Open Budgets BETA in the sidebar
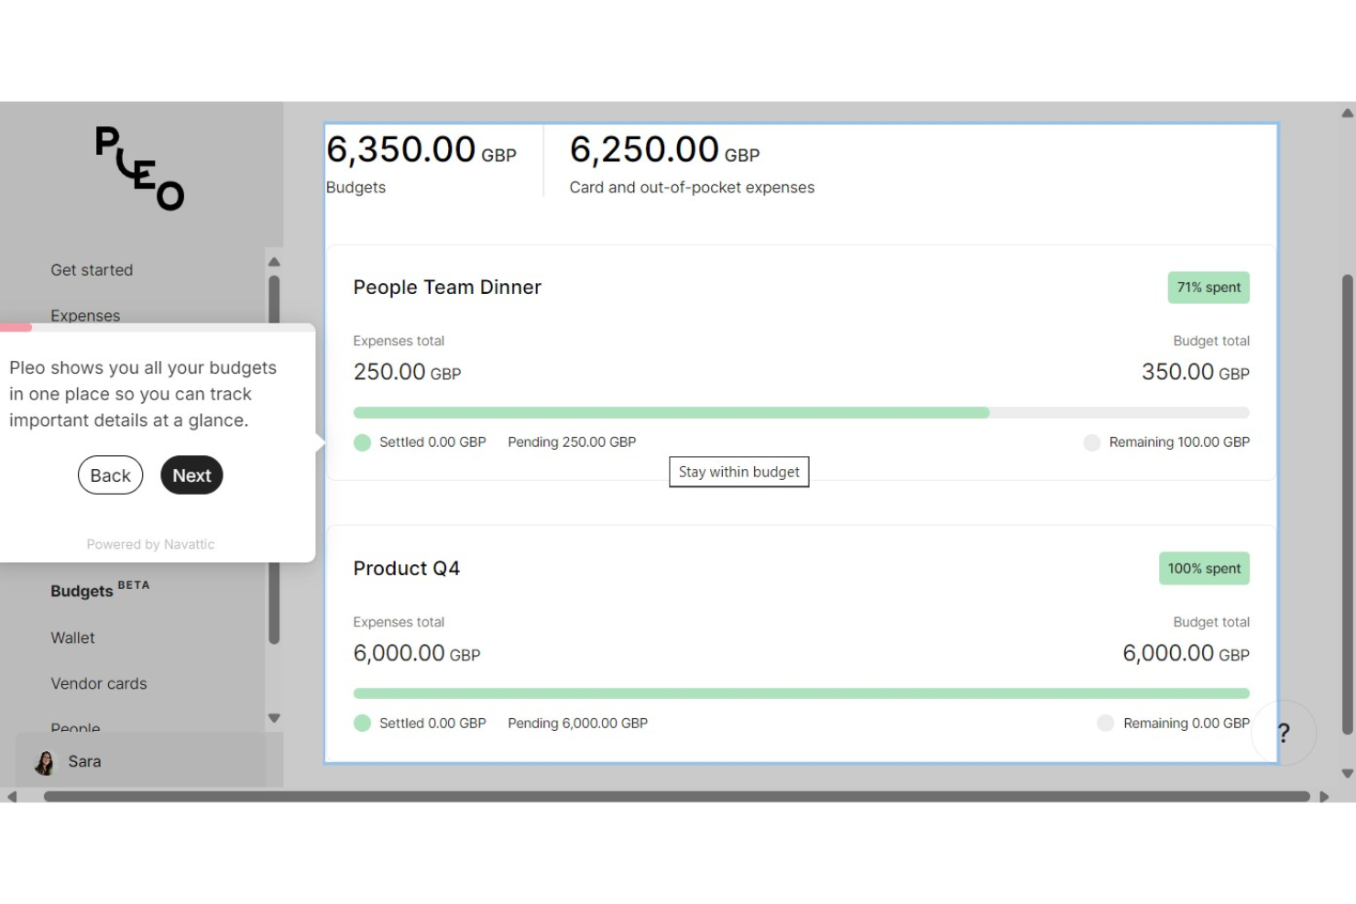 [x=81, y=591]
